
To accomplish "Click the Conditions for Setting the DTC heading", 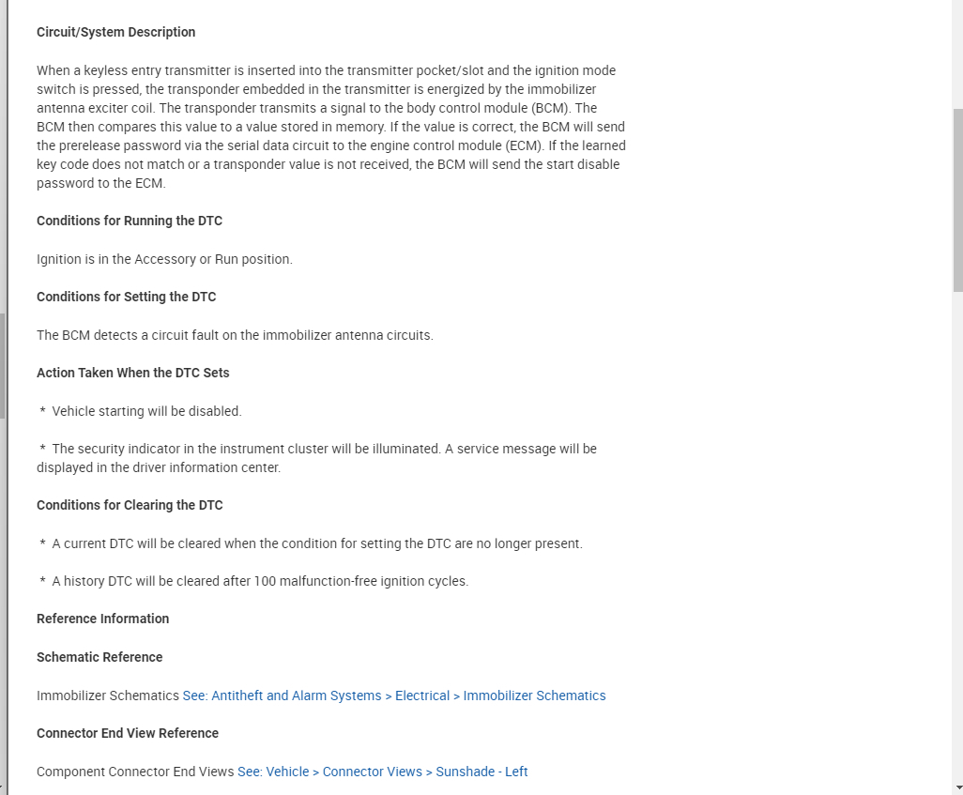I will tap(126, 297).
